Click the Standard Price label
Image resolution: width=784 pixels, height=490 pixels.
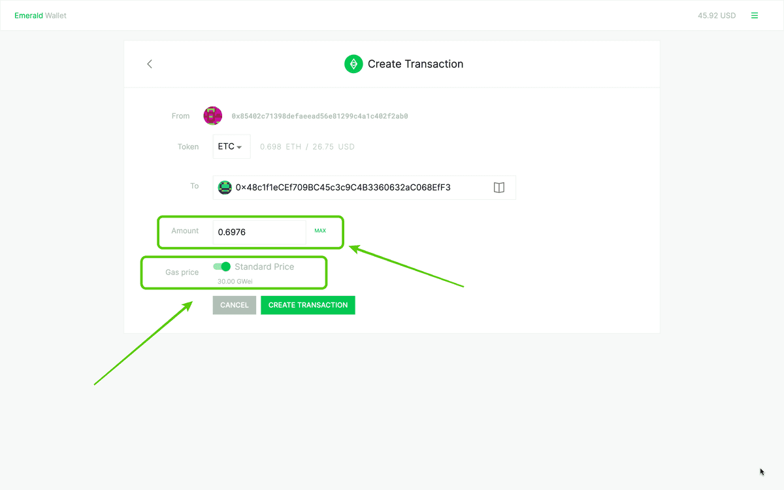[265, 267]
